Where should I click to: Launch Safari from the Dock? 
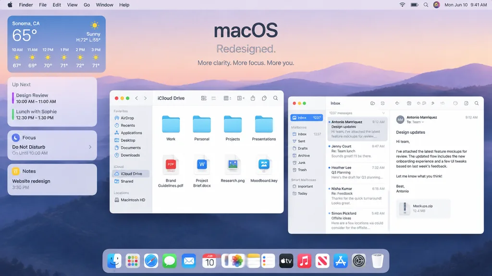click(151, 261)
